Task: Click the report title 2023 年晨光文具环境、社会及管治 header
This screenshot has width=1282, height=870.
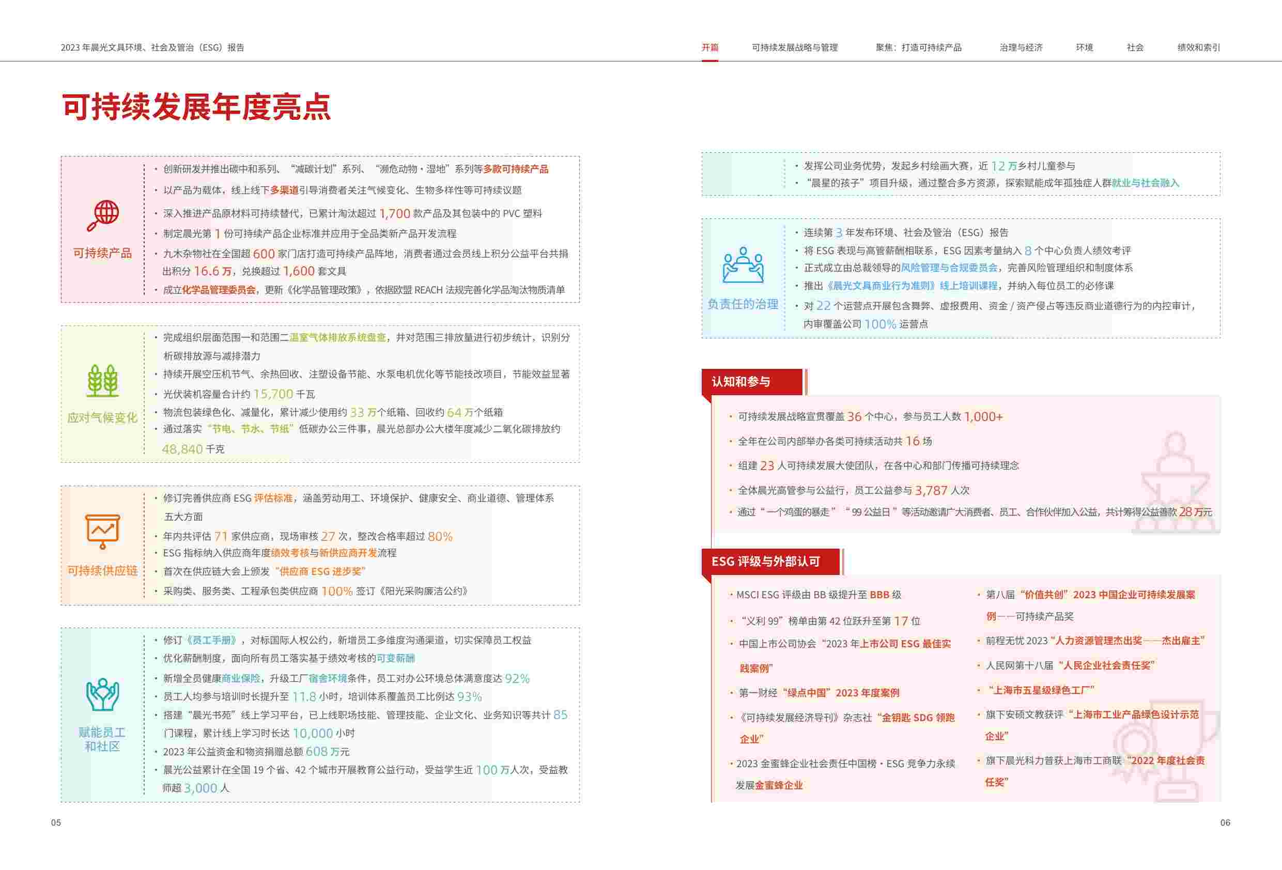Action: coord(153,48)
